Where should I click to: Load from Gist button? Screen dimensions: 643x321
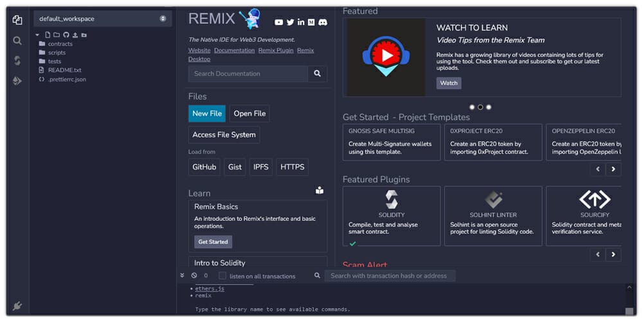[x=235, y=167]
